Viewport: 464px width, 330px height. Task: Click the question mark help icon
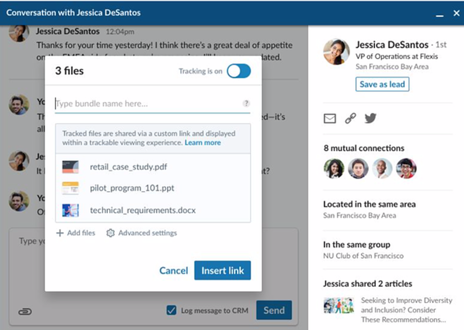pos(246,104)
